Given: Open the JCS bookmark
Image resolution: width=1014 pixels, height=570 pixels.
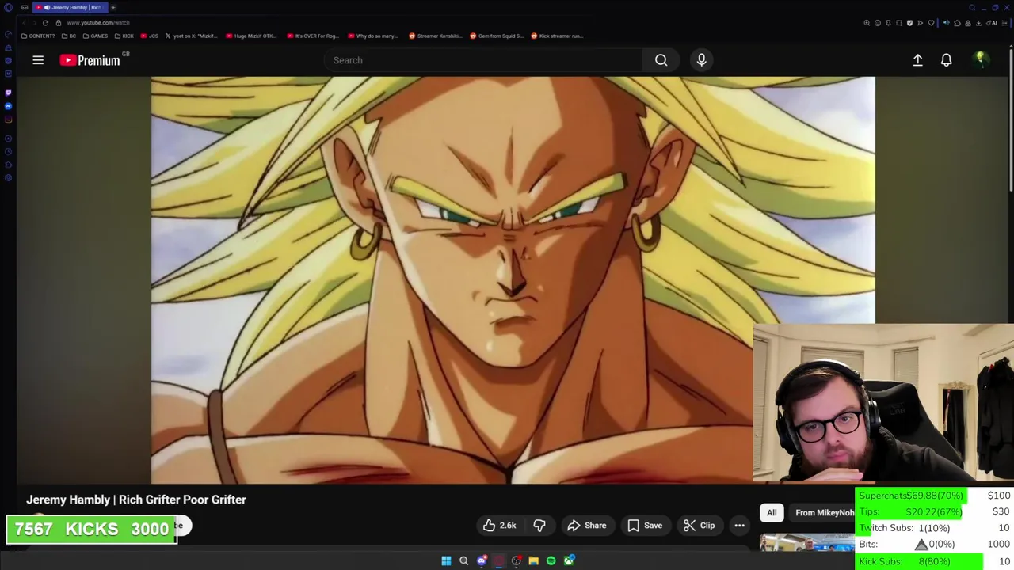Looking at the screenshot, I should click(x=149, y=36).
